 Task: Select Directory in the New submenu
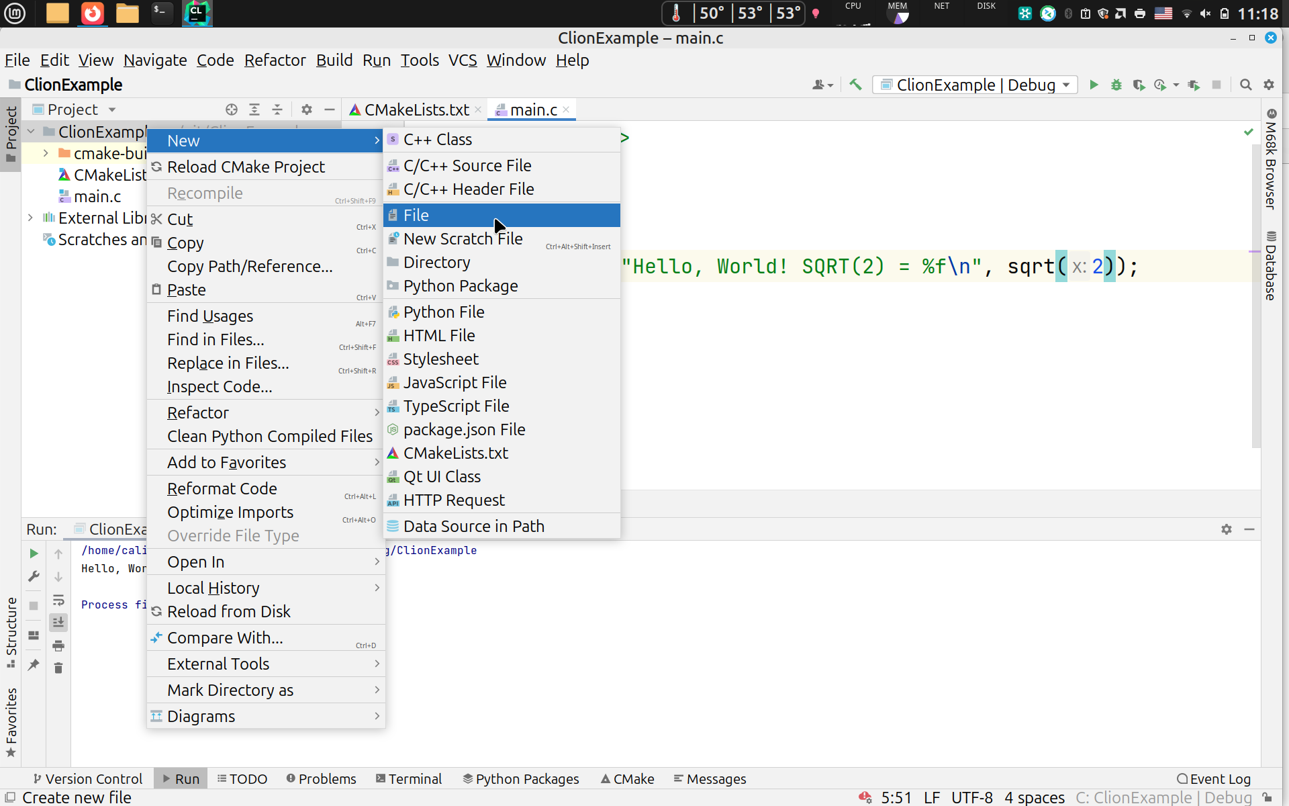(x=436, y=263)
